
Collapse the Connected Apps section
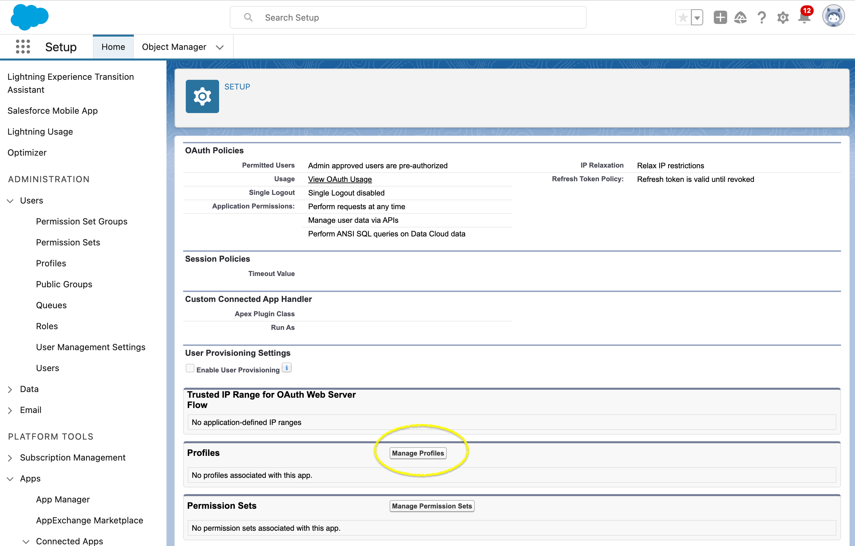(26, 542)
